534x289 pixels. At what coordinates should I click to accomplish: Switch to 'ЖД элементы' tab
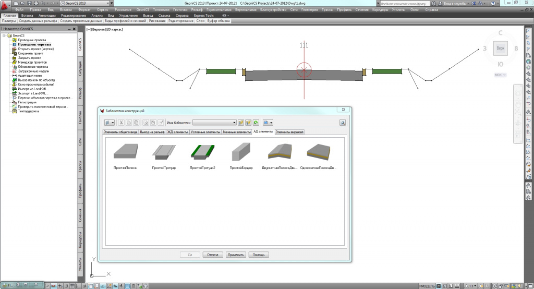click(177, 133)
